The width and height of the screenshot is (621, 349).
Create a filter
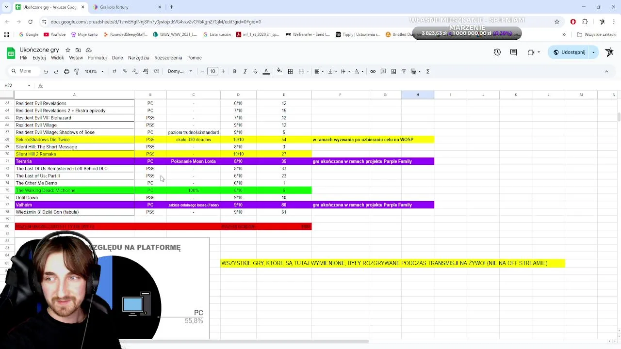[x=404, y=71]
